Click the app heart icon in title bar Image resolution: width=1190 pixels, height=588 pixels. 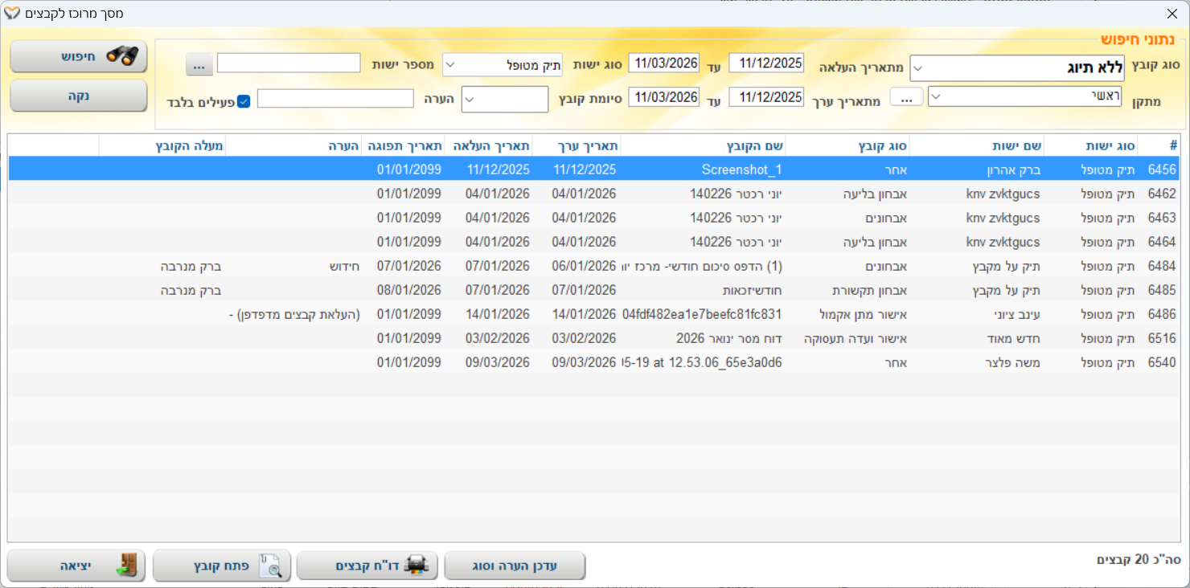(x=12, y=14)
